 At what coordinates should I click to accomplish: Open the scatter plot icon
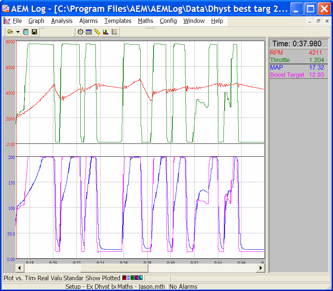(x=114, y=32)
